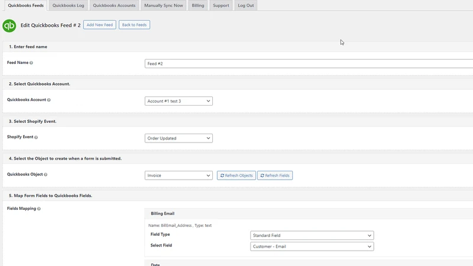
Task: Click the '1. Enter feed name' heading
Action: tap(28, 47)
